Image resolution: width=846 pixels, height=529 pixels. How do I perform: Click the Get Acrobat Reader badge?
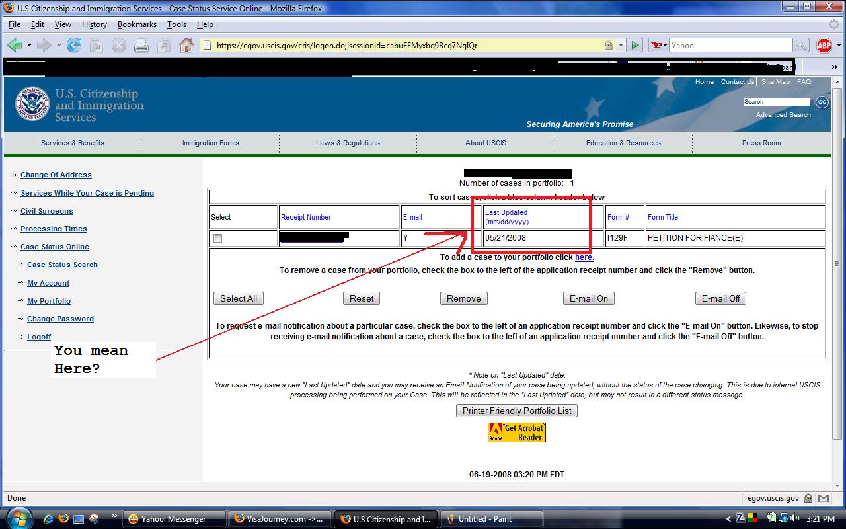(517, 432)
